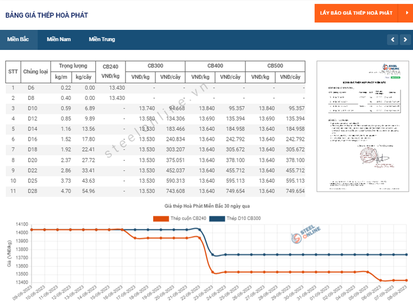Click the Thép cuộn CB240 legend label
This screenshot has height=306, width=413.
pyautogui.click(x=188, y=218)
